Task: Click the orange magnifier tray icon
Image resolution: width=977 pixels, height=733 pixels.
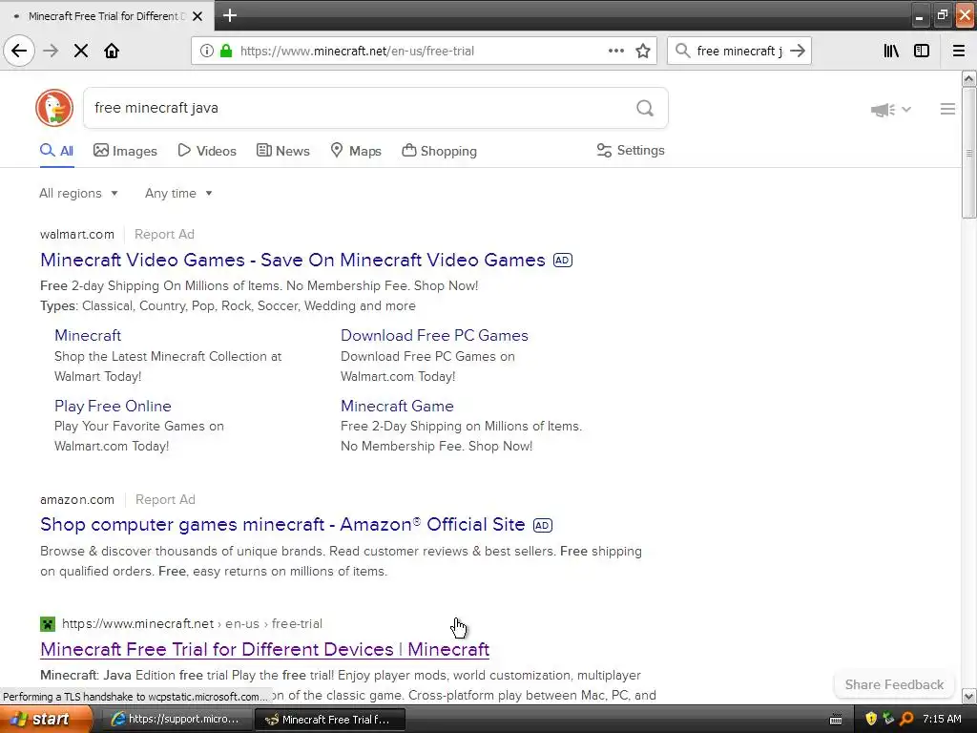Action: (906, 720)
